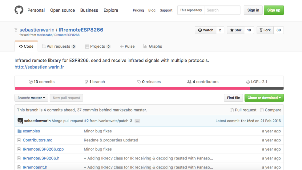Open the Branch: master dropdown
Image resolution: width=302 pixels, height=170 pixels.
[31, 98]
